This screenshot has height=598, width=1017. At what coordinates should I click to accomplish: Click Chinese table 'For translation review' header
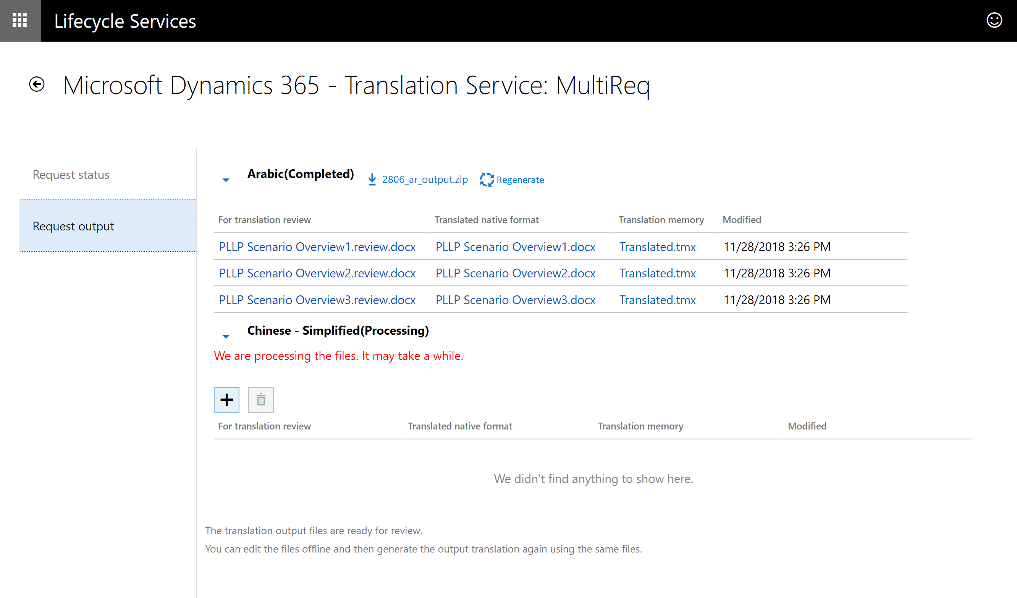(x=264, y=426)
